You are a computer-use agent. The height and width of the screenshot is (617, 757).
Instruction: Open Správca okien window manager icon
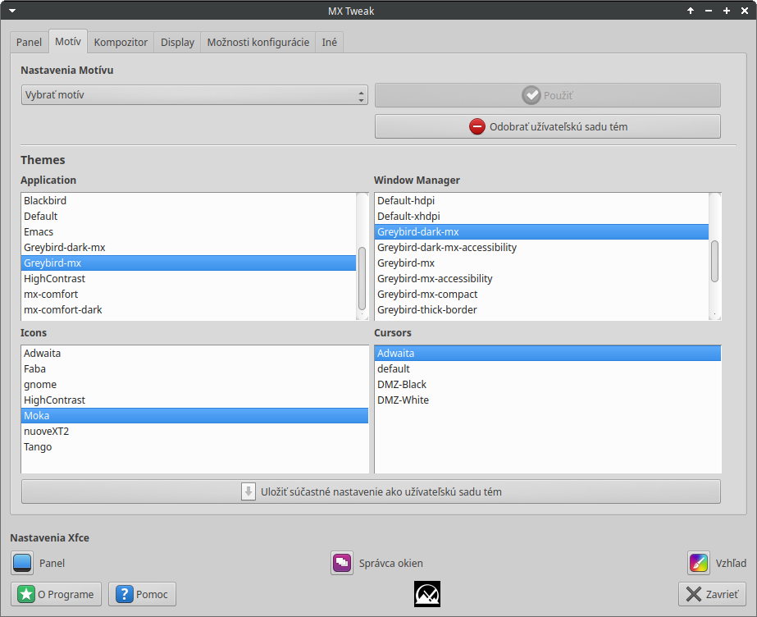click(342, 563)
